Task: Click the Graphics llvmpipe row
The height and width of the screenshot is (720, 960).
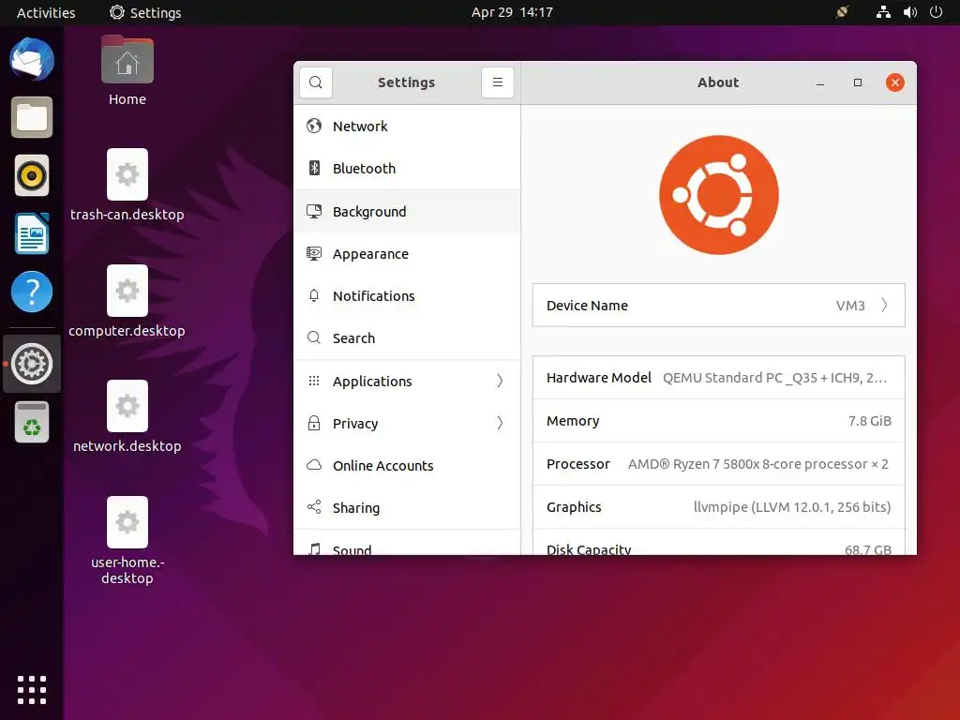Action: tap(719, 507)
